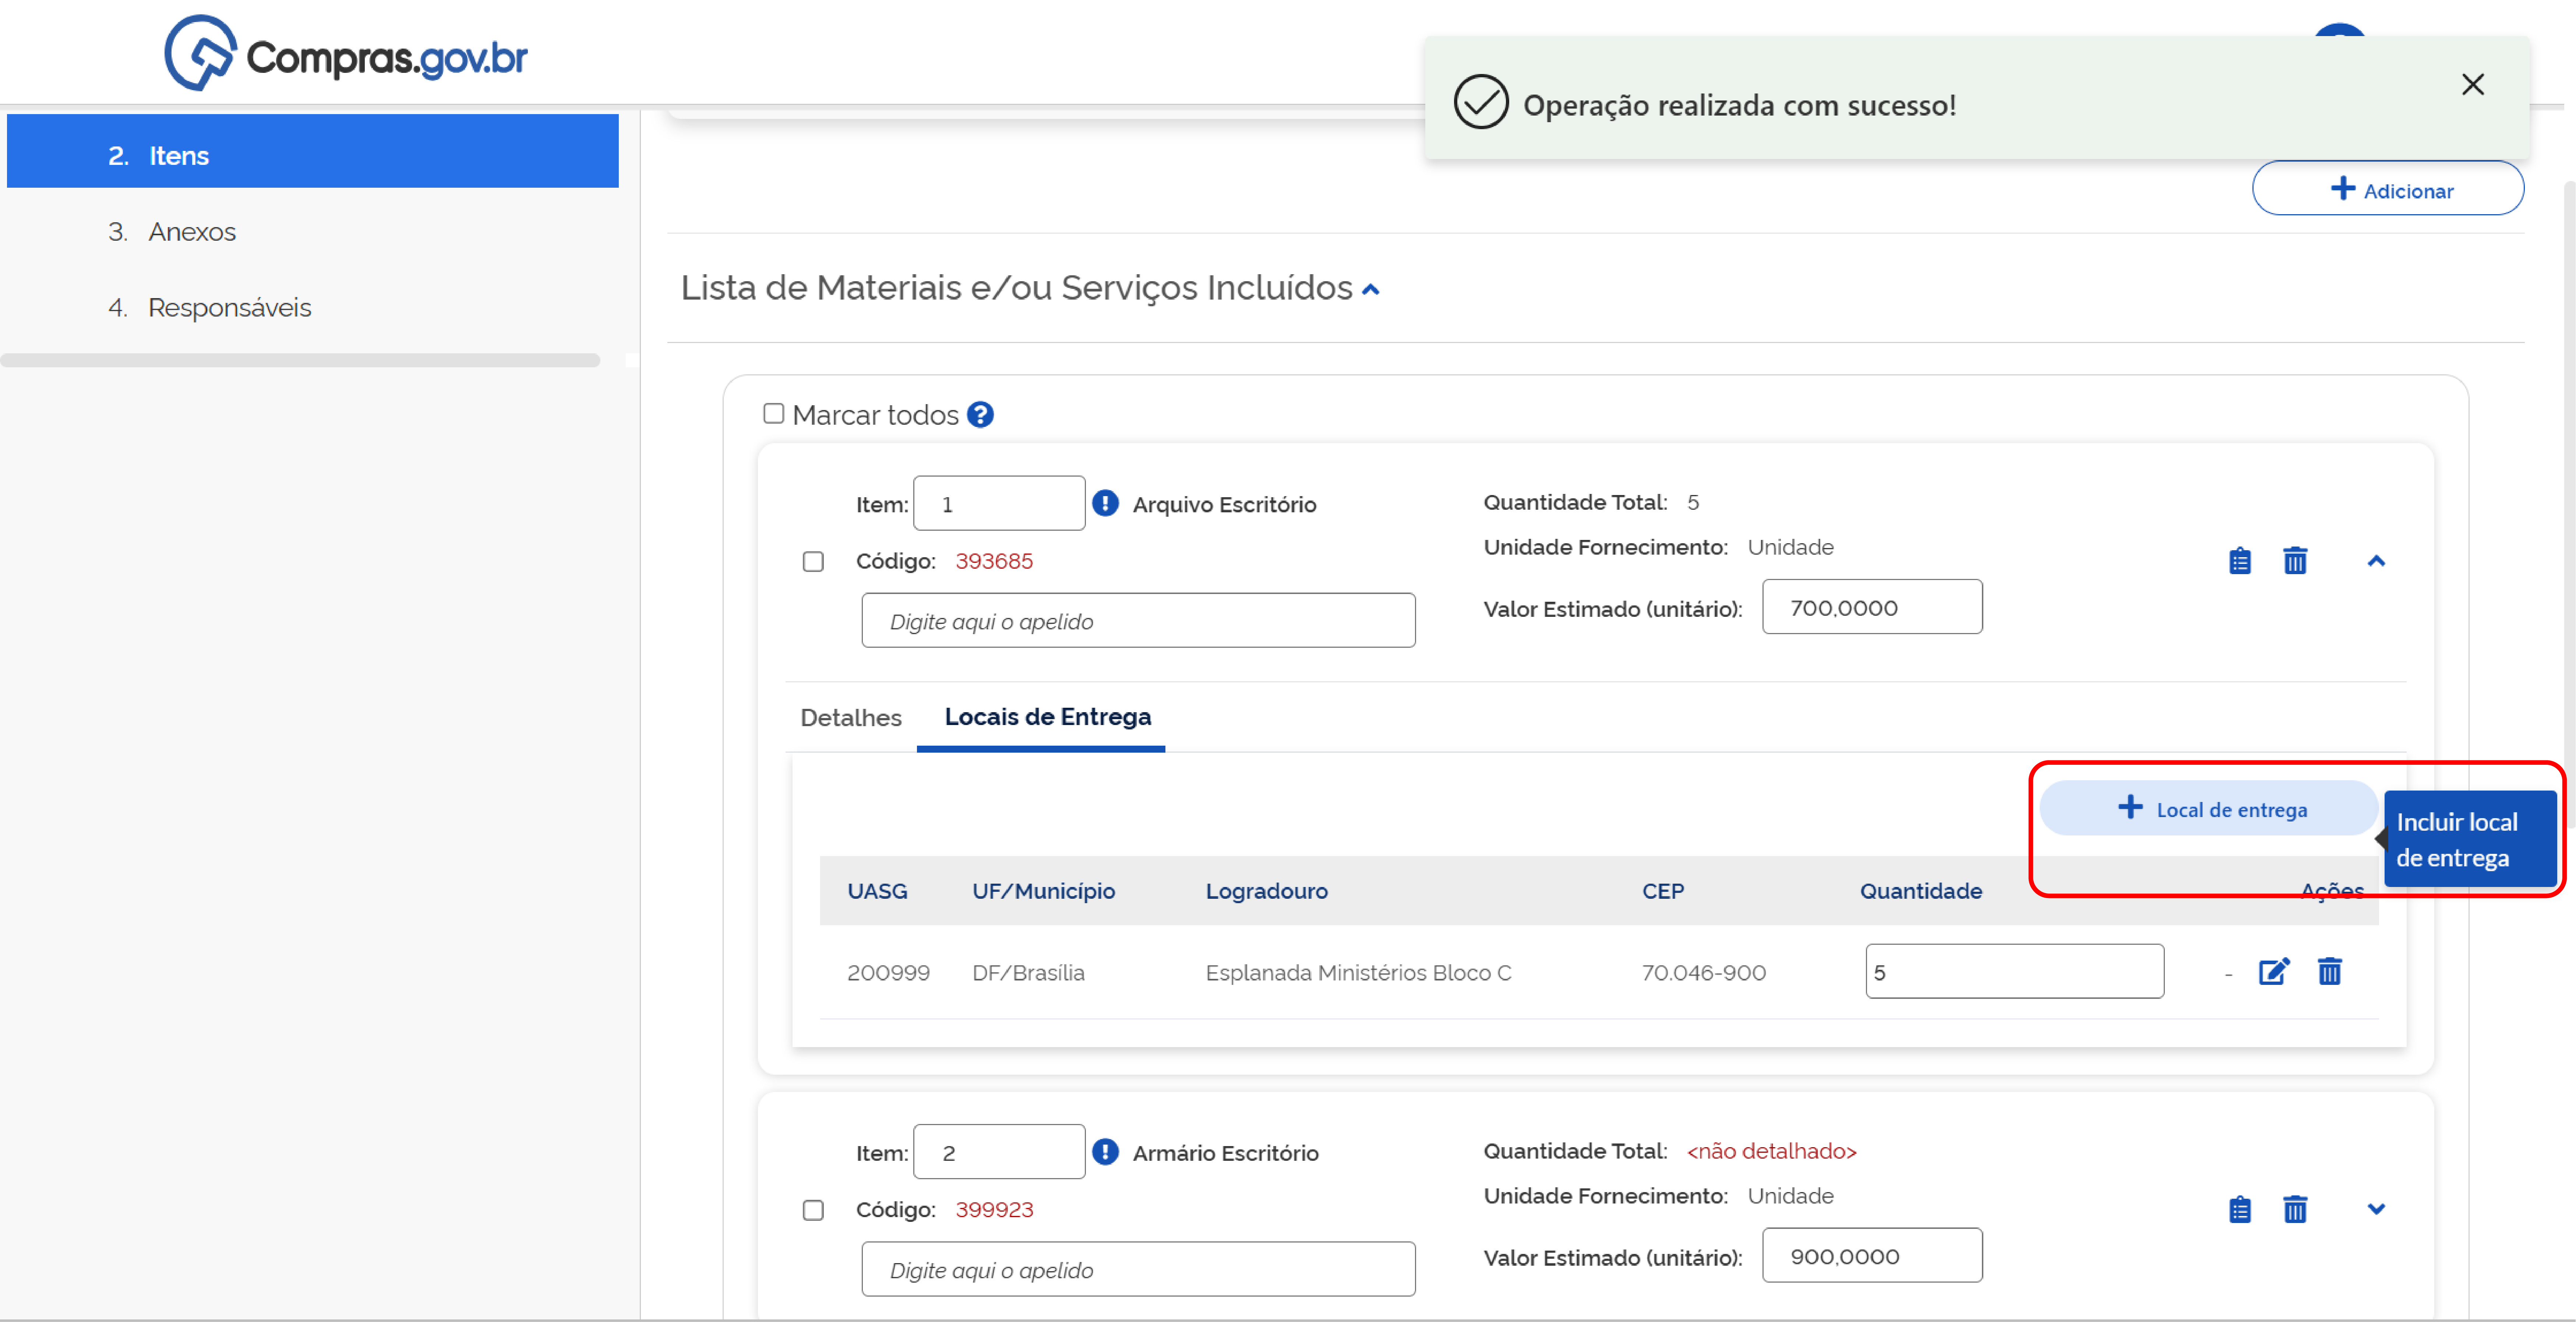The height and width of the screenshot is (1322, 2576).
Task: Click the success checkmark icon in notification
Action: tap(1480, 102)
